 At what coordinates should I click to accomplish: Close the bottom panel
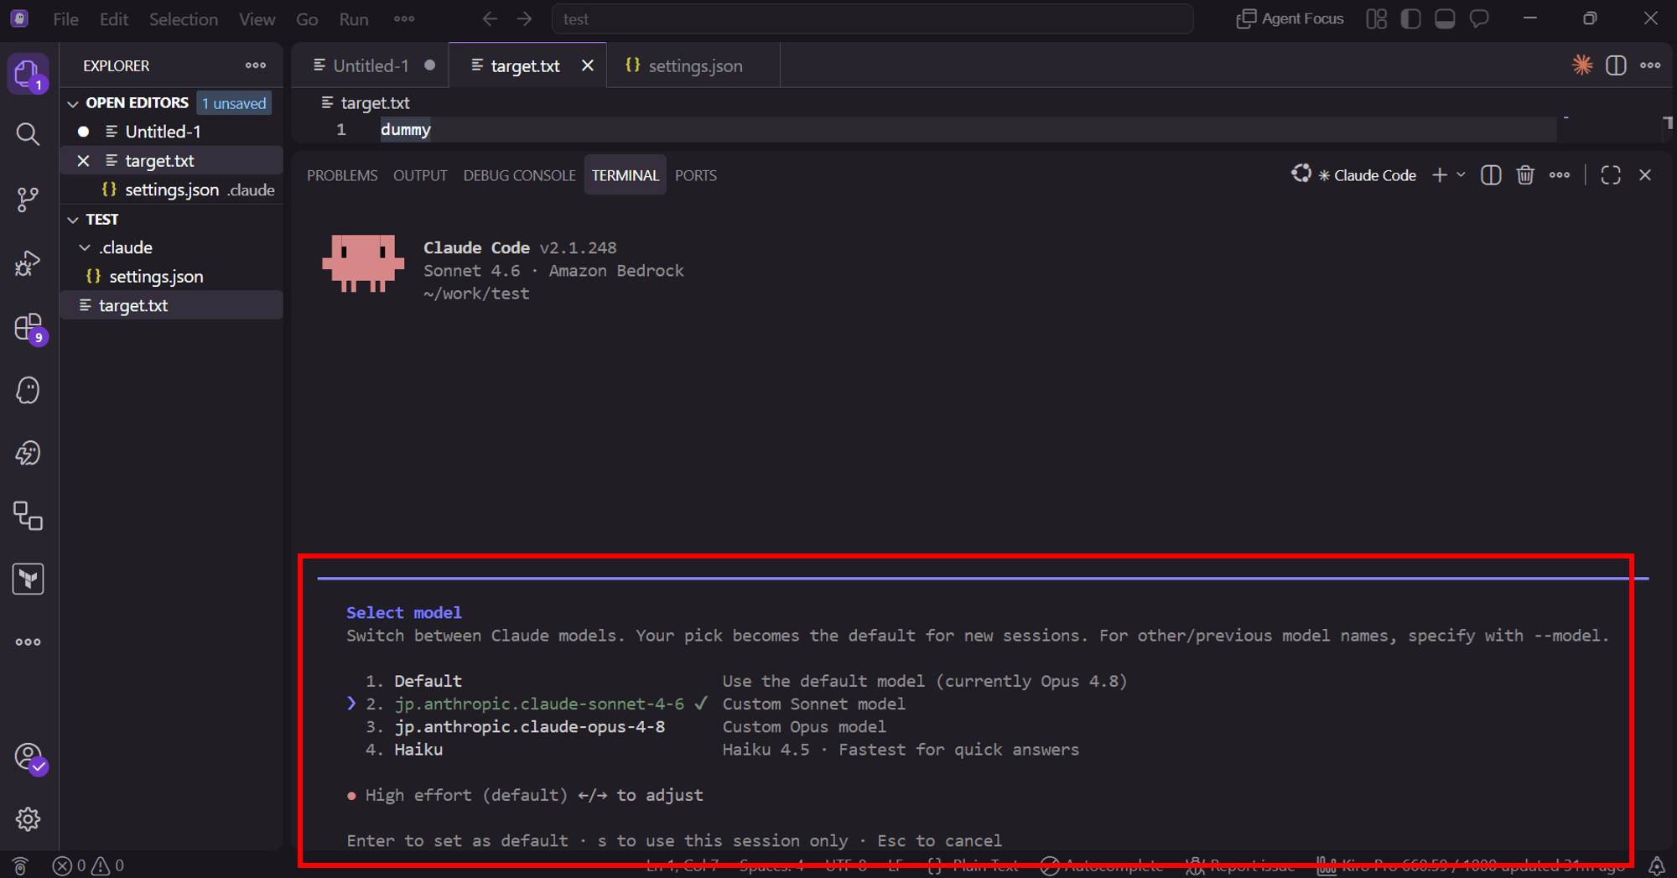(x=1645, y=175)
